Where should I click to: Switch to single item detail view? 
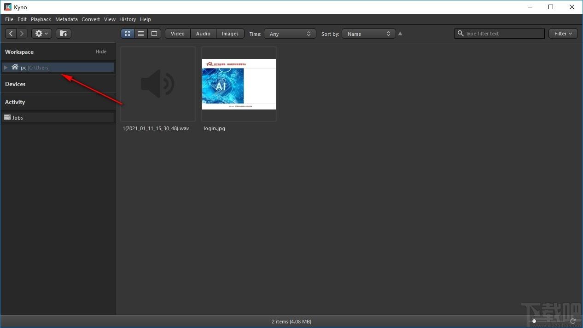coord(154,34)
